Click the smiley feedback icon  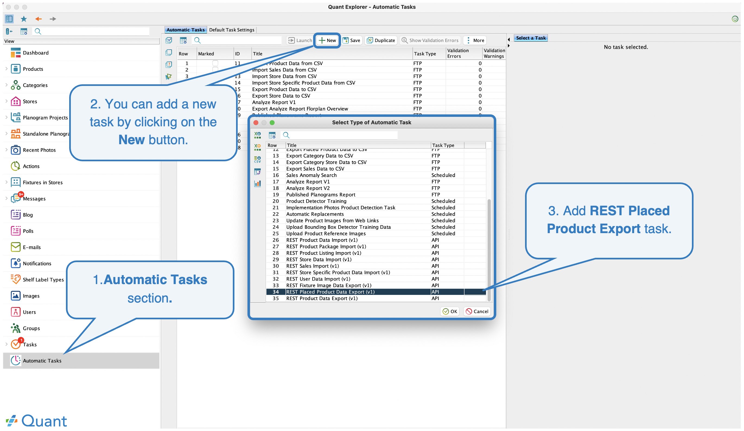[x=735, y=19]
